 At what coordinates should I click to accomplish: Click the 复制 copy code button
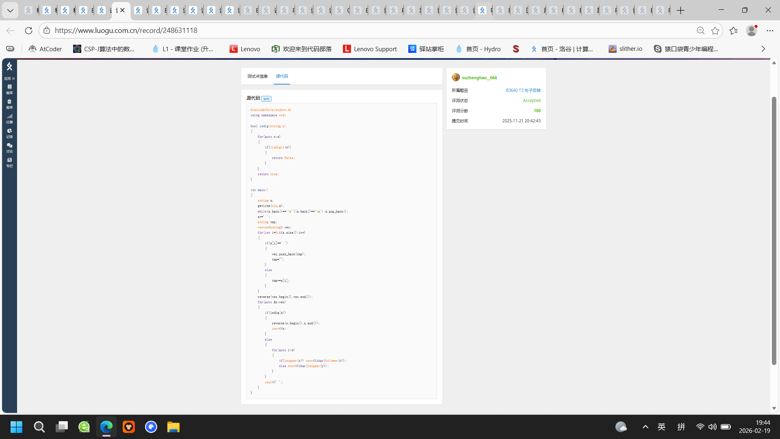click(266, 99)
